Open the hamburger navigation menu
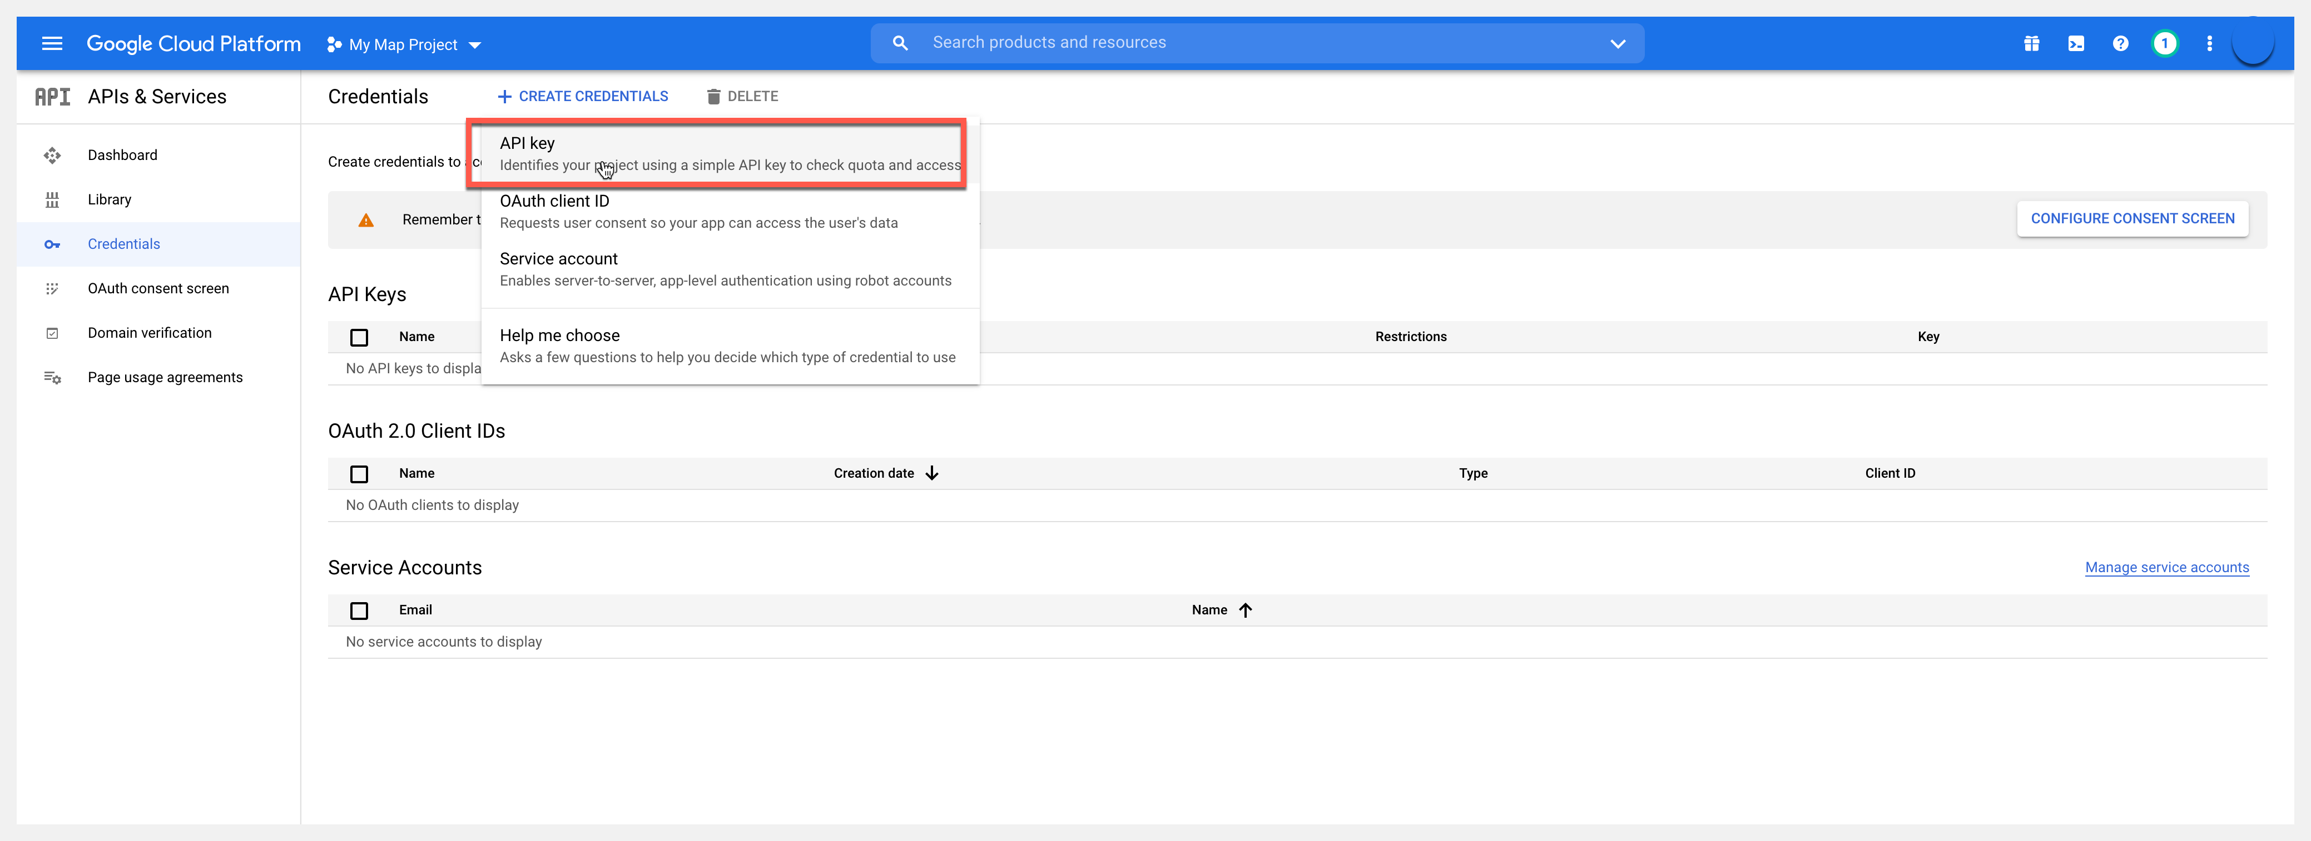 click(52, 43)
